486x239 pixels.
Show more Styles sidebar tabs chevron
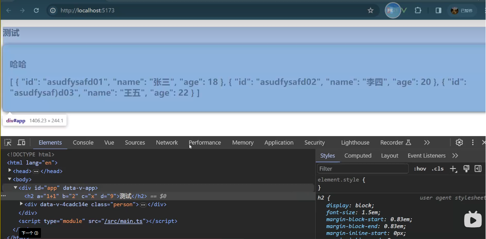click(x=455, y=156)
